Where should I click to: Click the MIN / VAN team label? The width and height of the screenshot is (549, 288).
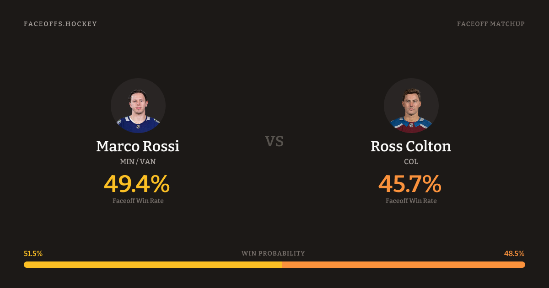click(x=138, y=162)
